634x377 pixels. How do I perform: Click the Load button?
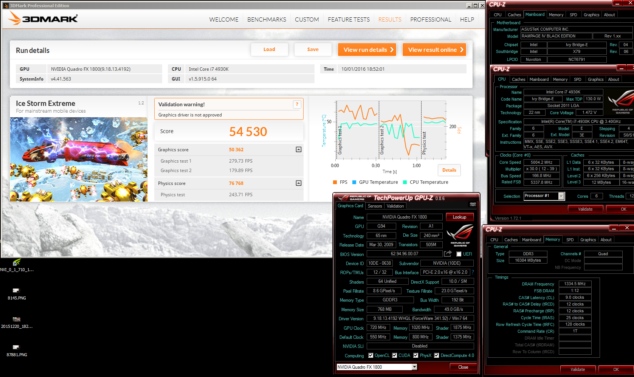point(269,50)
